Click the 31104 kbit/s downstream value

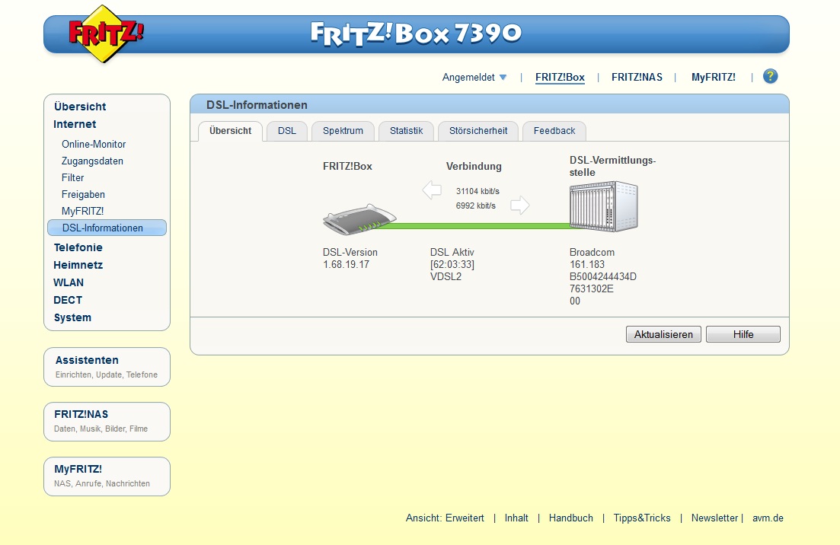point(477,191)
